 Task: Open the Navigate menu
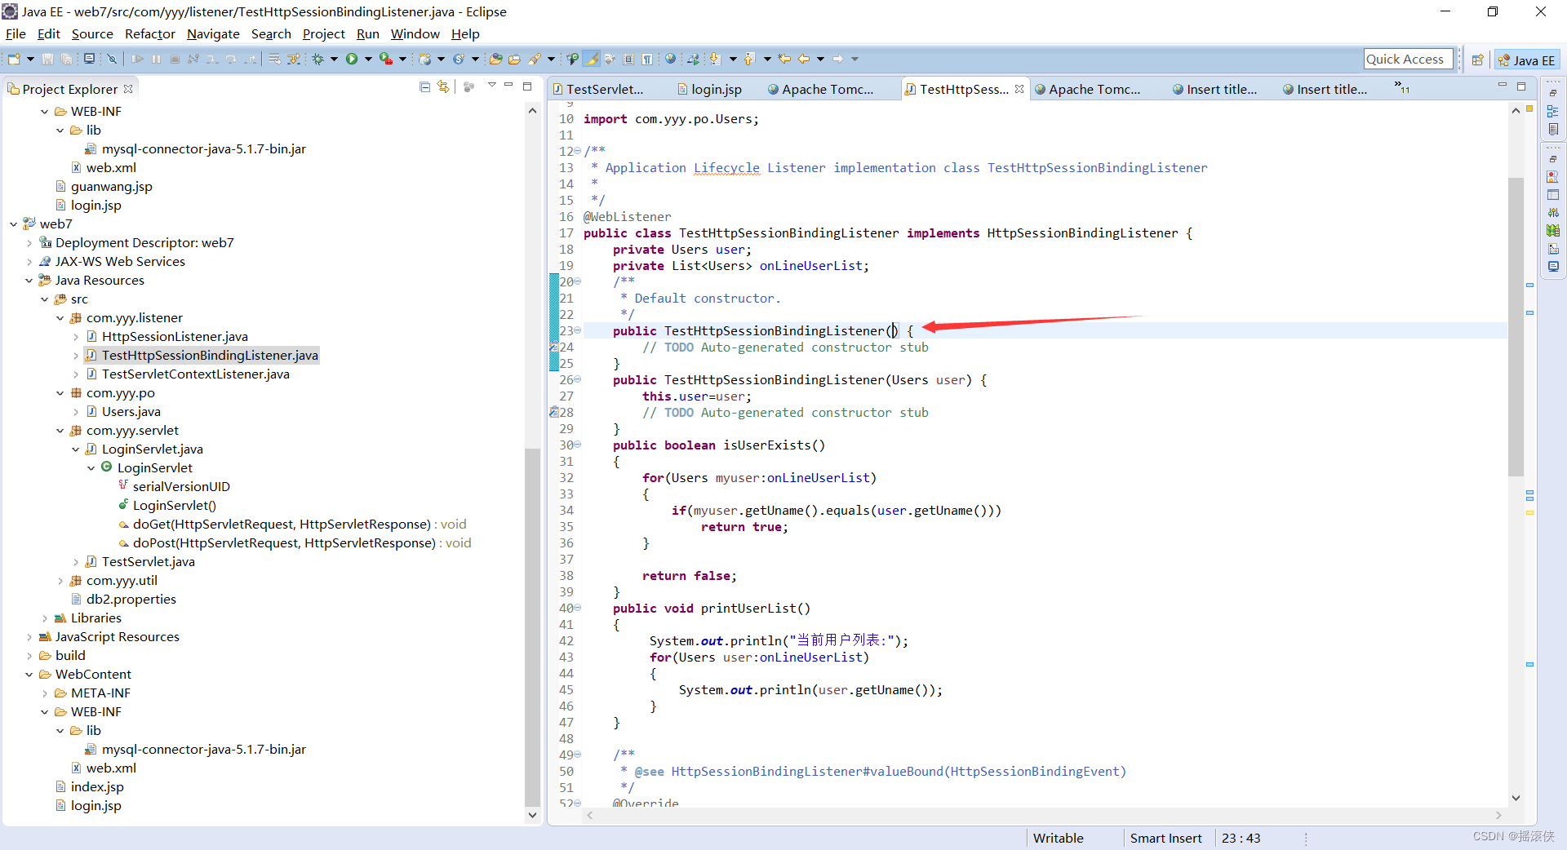click(x=213, y=34)
